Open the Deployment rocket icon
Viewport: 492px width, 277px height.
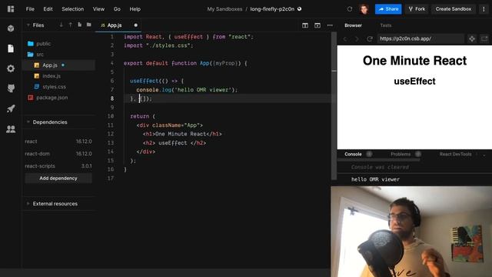[11, 108]
